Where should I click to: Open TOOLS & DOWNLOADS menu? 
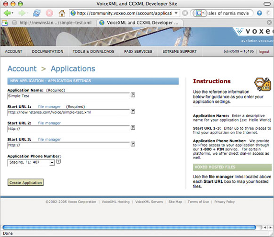pyautogui.click(x=93, y=52)
